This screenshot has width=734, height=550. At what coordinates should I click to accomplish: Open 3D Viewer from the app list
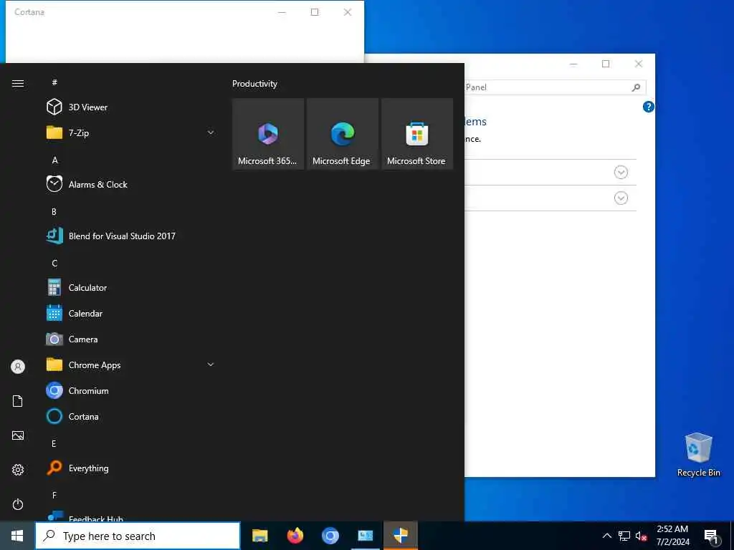tap(131, 107)
